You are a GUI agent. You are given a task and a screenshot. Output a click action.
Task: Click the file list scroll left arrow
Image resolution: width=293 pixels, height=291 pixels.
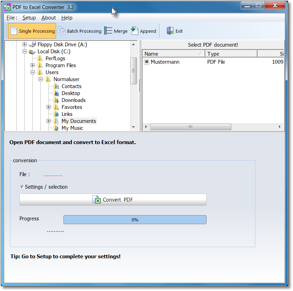click(x=146, y=127)
